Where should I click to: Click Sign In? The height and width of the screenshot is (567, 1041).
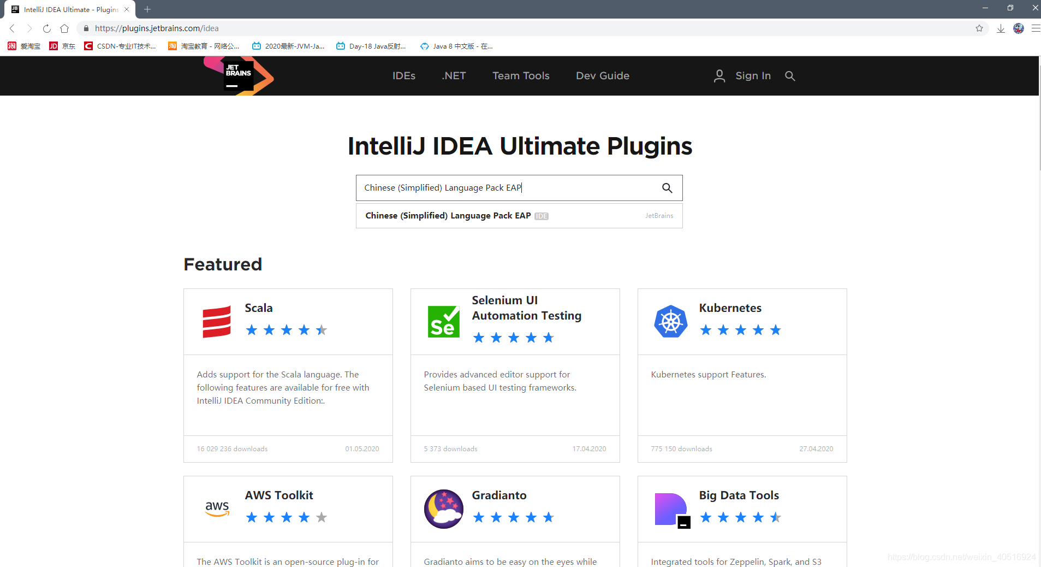point(753,76)
